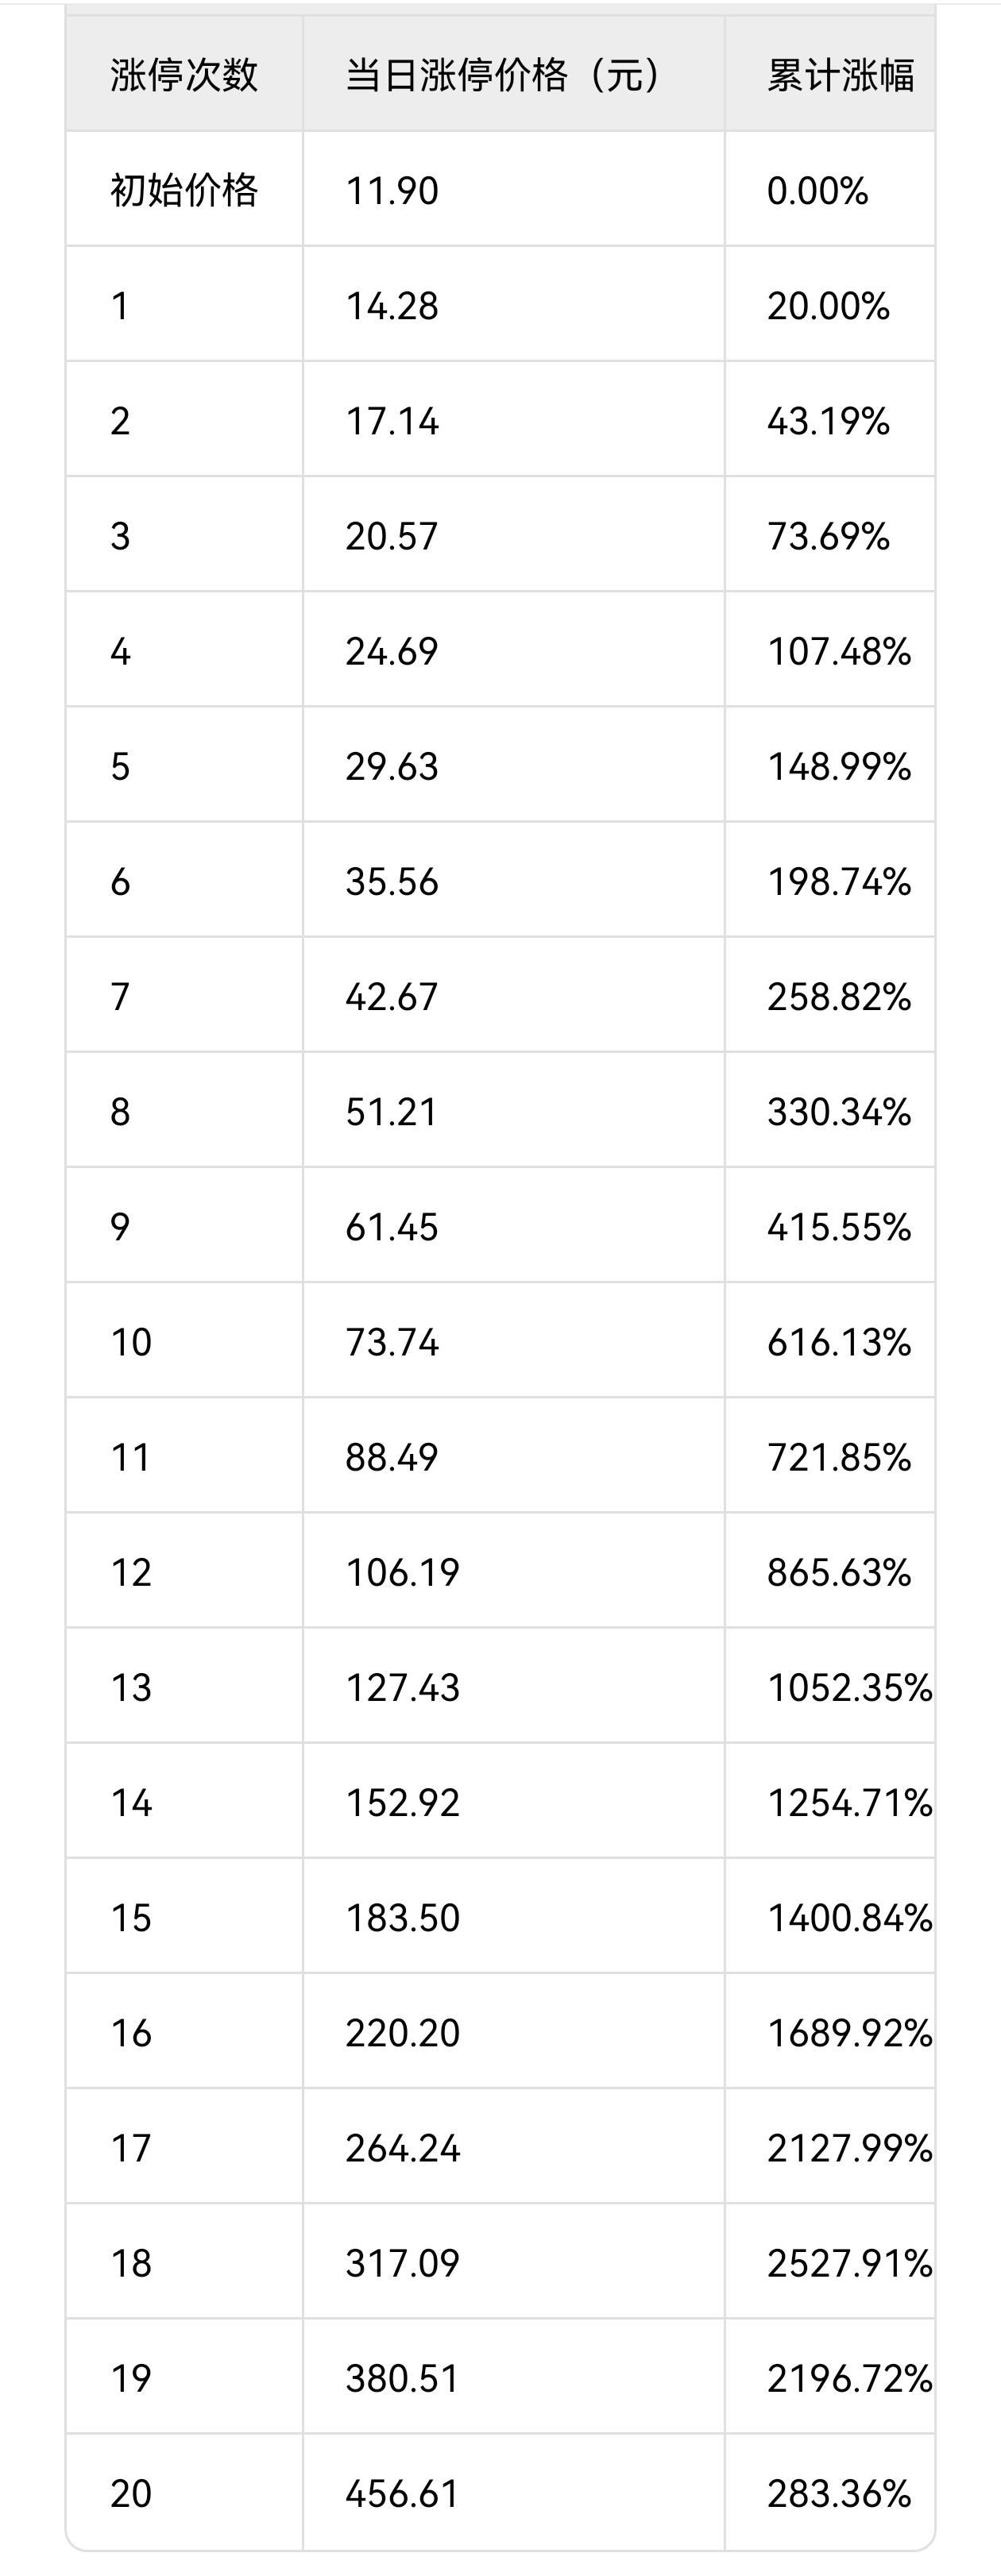Select the 43.19% cumulative gain cell
The height and width of the screenshot is (2576, 1001).
point(828,421)
